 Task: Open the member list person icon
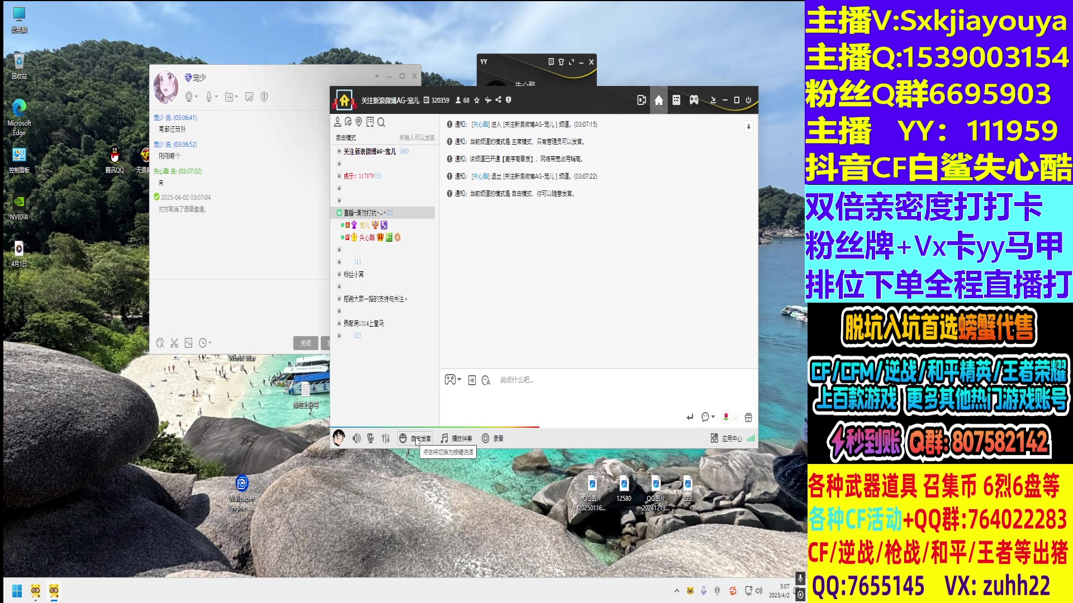click(x=338, y=122)
